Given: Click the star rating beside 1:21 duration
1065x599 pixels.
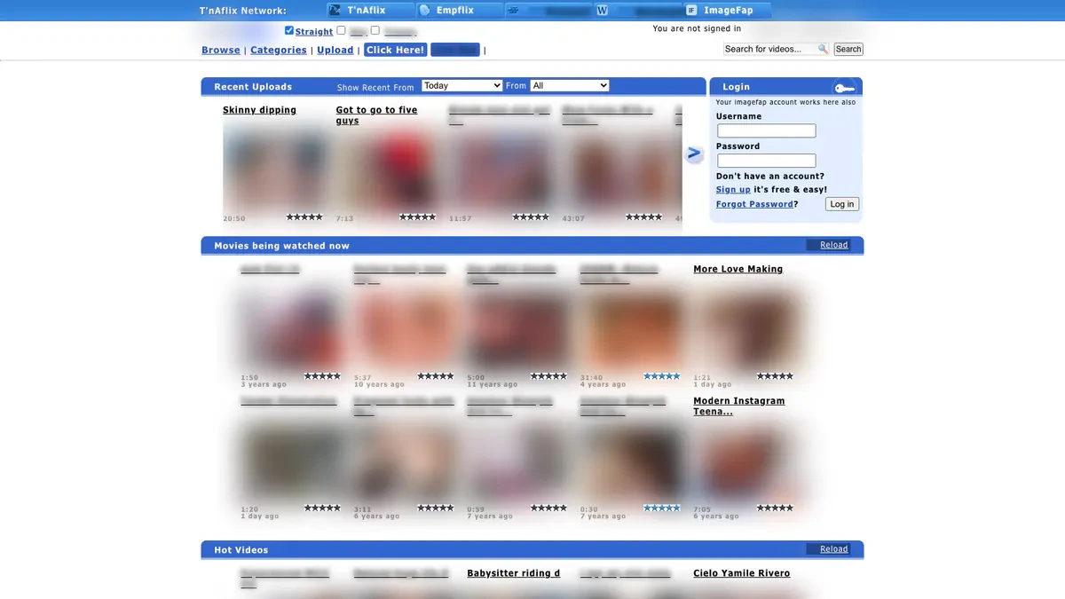Looking at the screenshot, I should click(775, 376).
